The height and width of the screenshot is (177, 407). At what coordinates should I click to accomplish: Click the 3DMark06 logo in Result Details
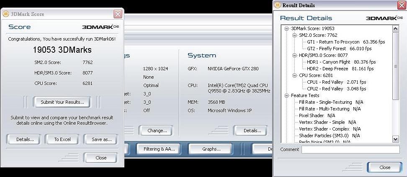tap(384, 18)
